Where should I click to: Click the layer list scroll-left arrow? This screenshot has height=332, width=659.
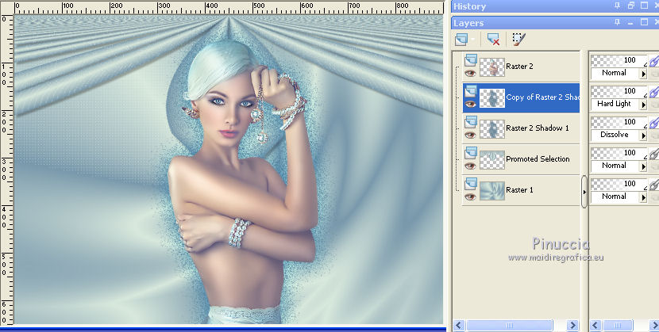click(459, 326)
